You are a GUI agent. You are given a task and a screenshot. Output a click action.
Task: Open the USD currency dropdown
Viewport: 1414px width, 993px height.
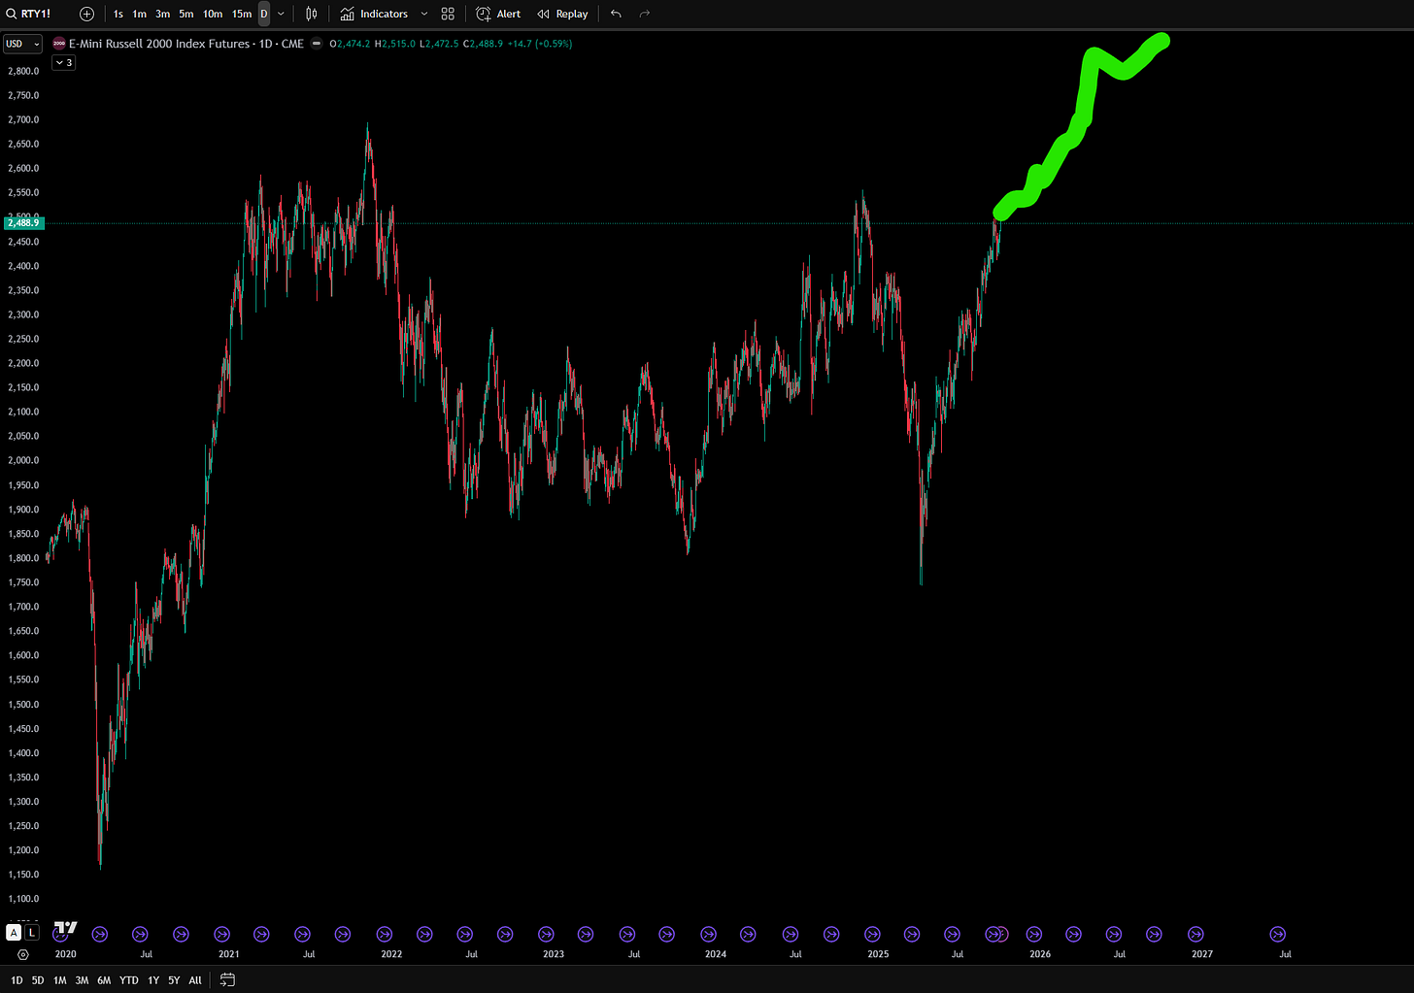pos(23,44)
